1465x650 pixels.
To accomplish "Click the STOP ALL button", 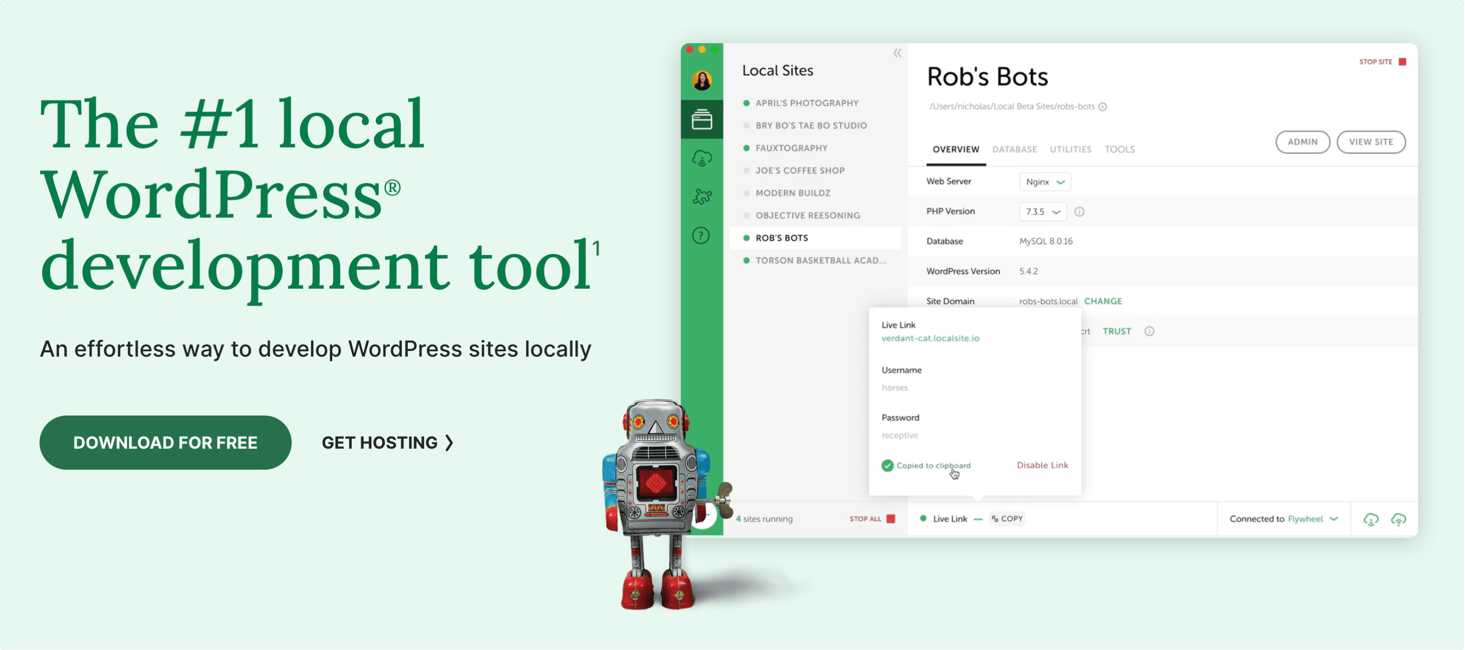I will tap(872, 519).
